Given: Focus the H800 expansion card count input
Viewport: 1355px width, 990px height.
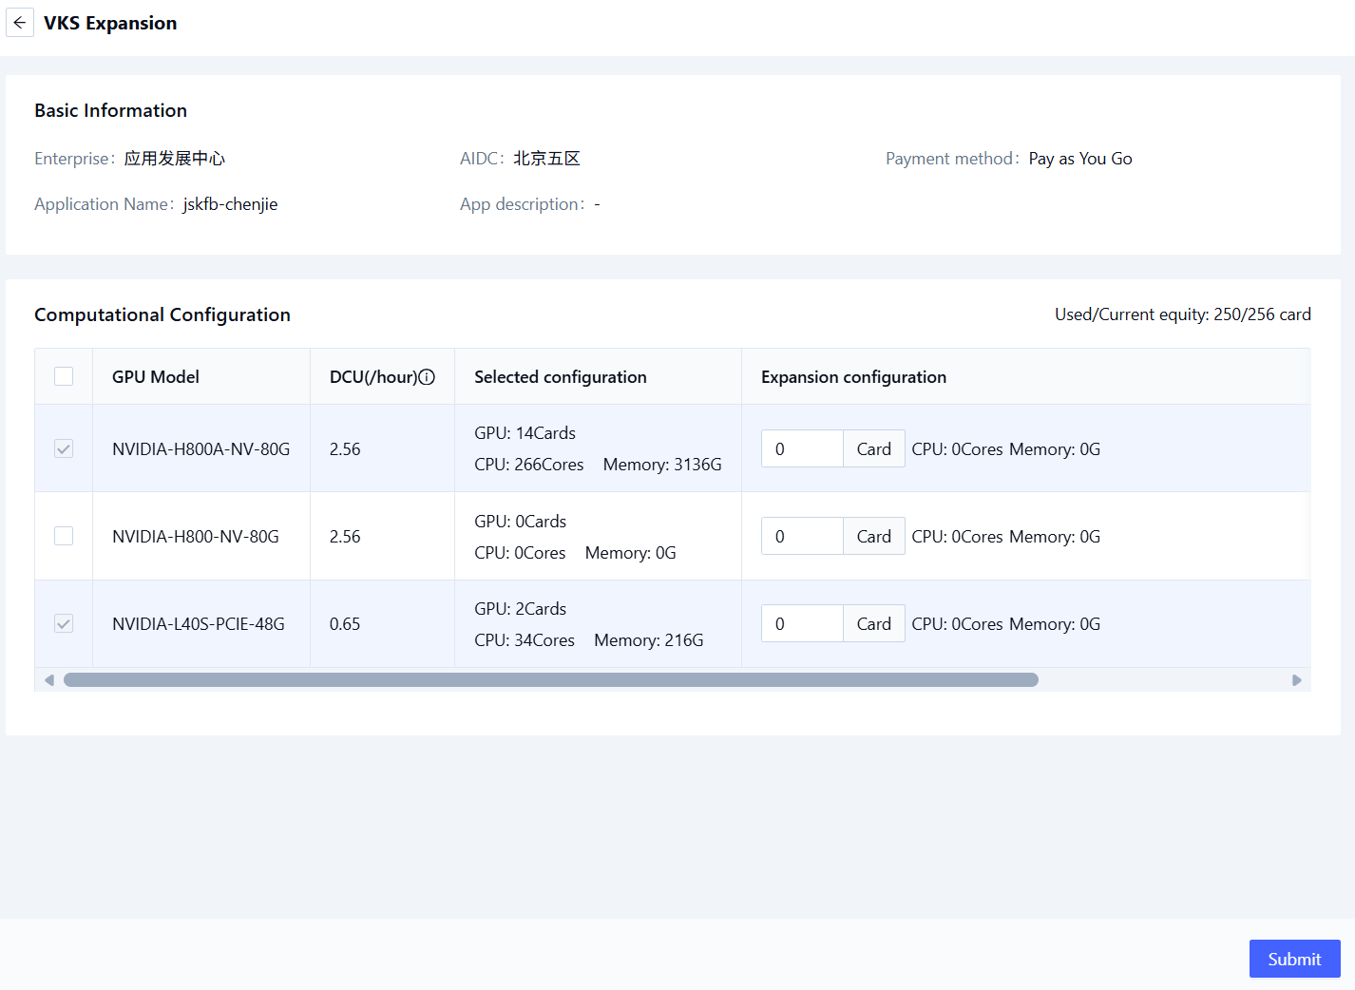Looking at the screenshot, I should tap(801, 537).
